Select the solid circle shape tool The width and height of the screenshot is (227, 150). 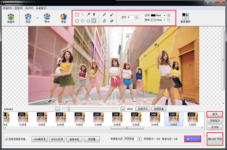[x=83, y=21]
